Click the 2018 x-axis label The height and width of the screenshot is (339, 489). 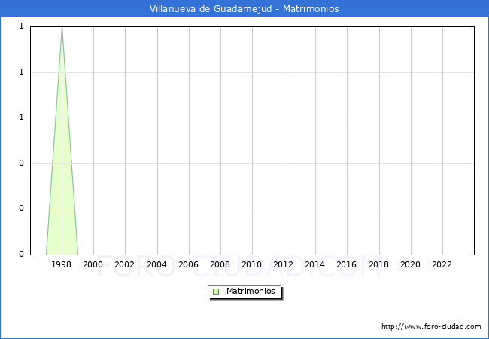[x=379, y=264]
